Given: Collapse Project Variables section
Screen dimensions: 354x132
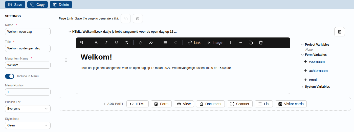Looking at the screenshot, I should pos(302,45).
